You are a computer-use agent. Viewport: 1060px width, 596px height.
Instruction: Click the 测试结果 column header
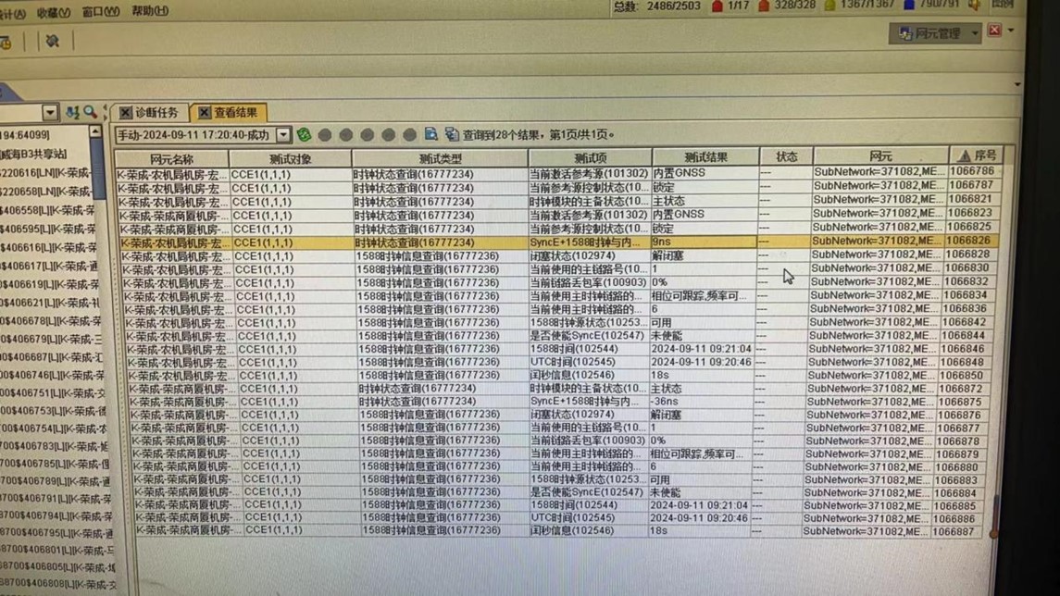[705, 157]
